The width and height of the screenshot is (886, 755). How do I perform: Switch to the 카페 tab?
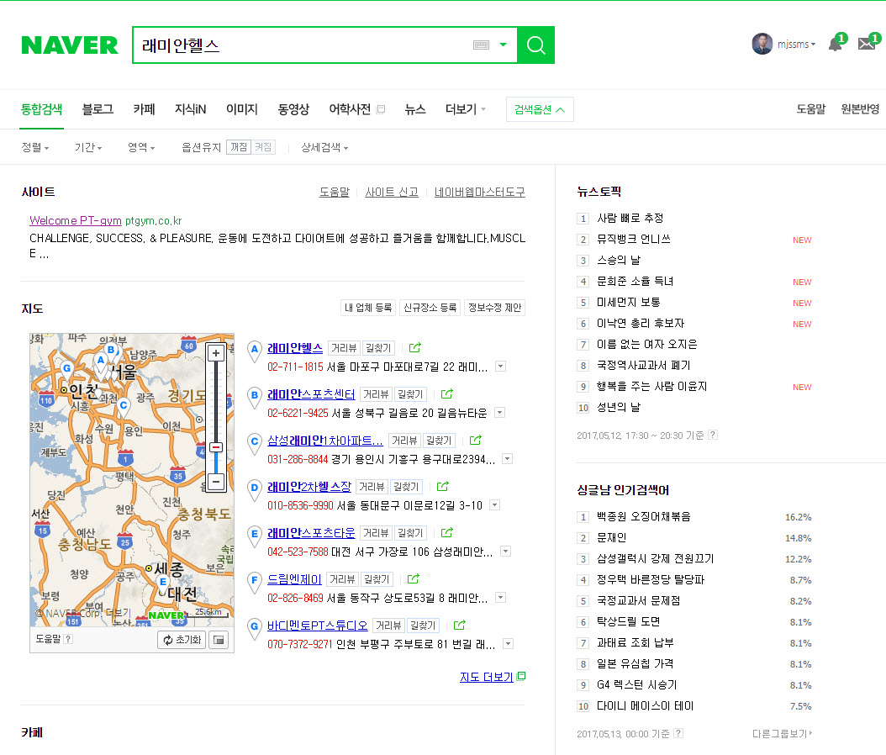tap(144, 109)
